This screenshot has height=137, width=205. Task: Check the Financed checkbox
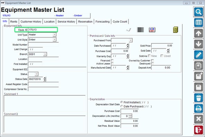(x=112, y=61)
